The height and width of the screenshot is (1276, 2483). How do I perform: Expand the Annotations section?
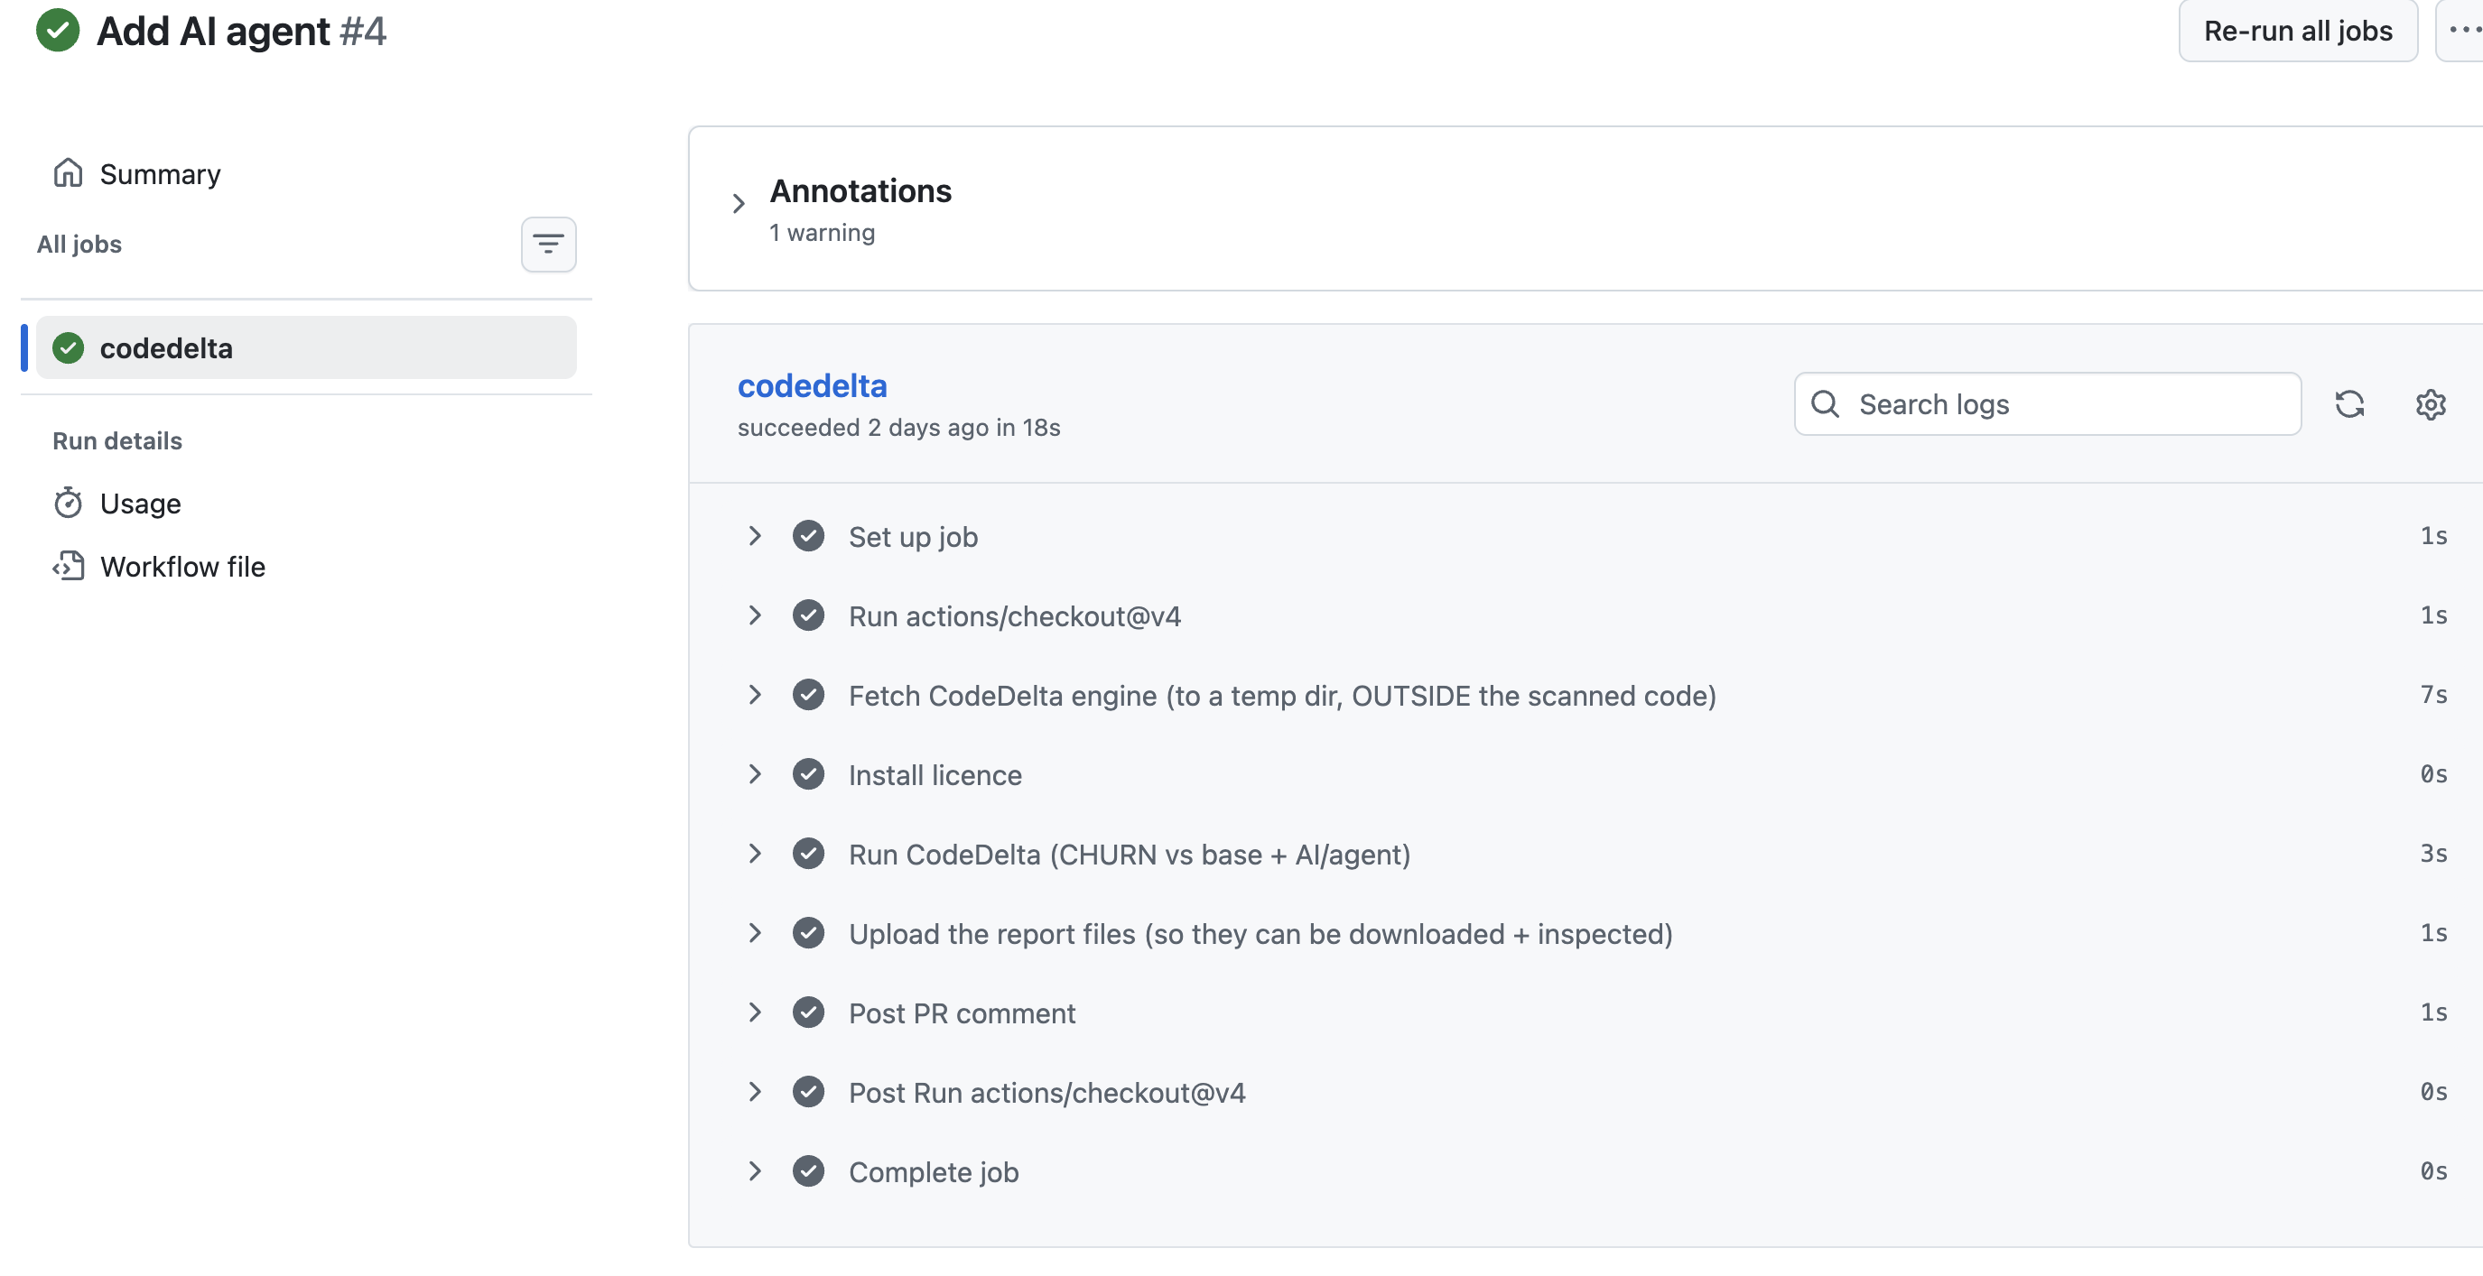739,203
